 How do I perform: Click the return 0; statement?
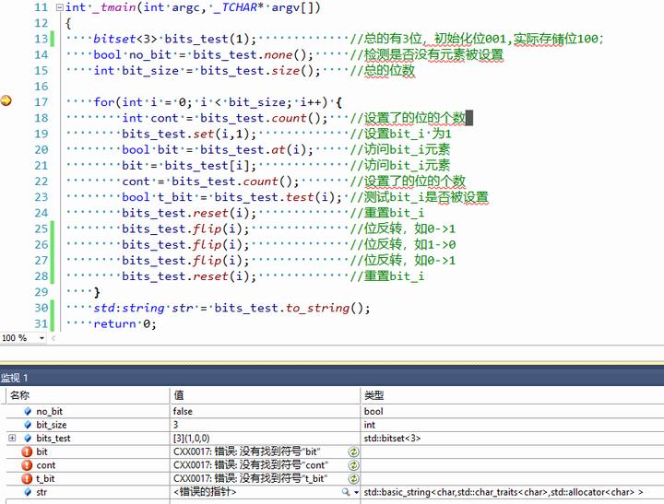125,324
